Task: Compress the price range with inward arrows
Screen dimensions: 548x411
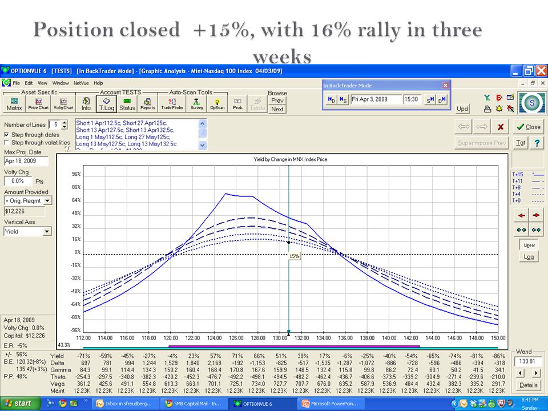Action: pyautogui.click(x=521, y=229)
